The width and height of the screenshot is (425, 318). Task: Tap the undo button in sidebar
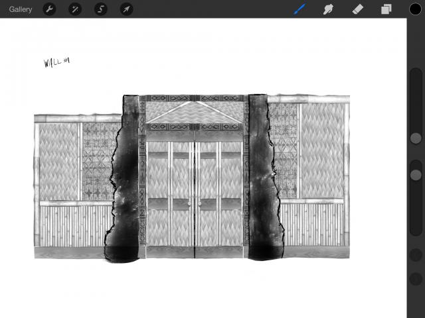(416, 255)
